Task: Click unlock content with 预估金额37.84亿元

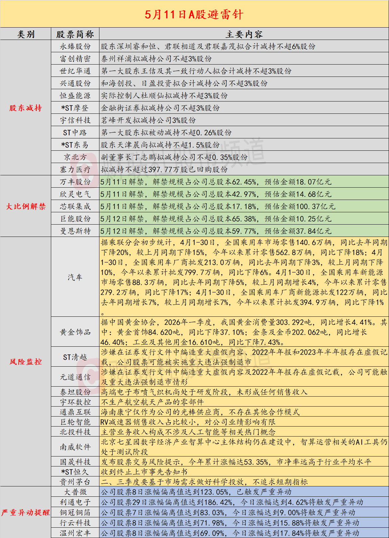Action: [216, 231]
